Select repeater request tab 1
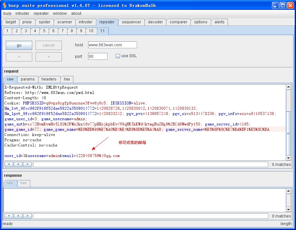The image size is (296, 230). [7, 31]
